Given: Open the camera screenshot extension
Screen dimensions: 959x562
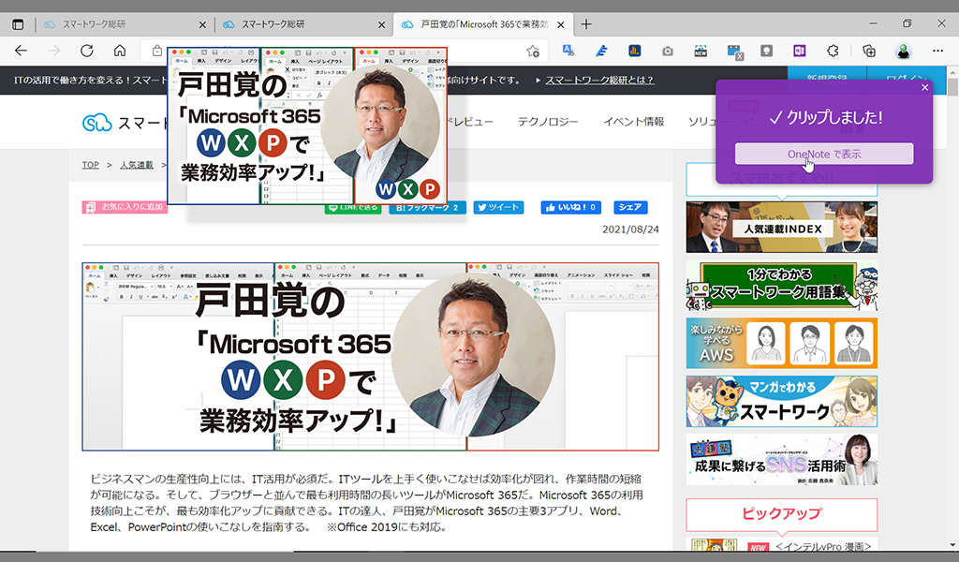Looking at the screenshot, I should pyautogui.click(x=668, y=52).
